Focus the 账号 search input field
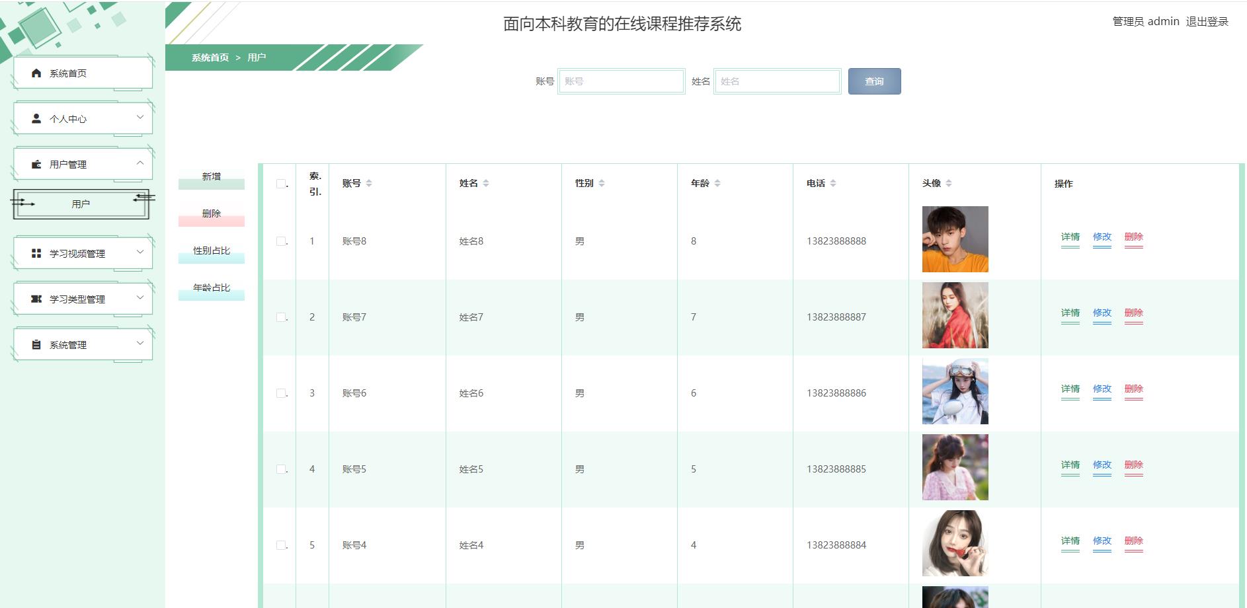The width and height of the screenshot is (1247, 608). [621, 81]
